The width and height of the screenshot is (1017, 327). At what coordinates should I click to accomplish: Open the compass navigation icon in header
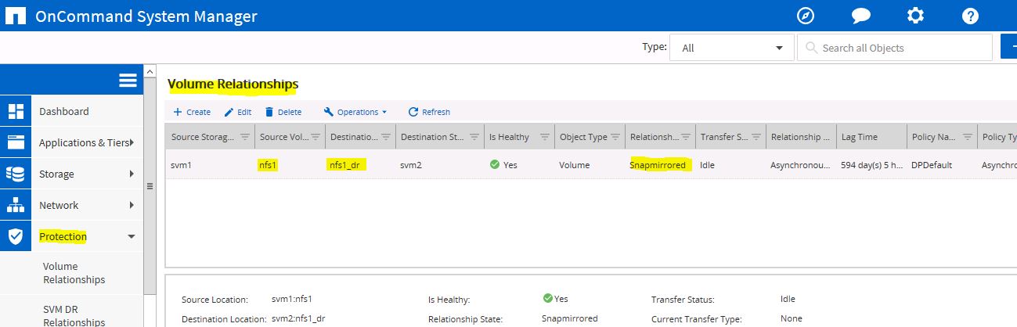806,16
